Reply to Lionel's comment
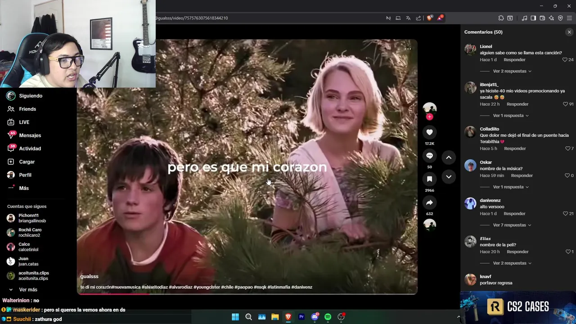Image resolution: width=576 pixels, height=324 pixels. click(x=514, y=59)
